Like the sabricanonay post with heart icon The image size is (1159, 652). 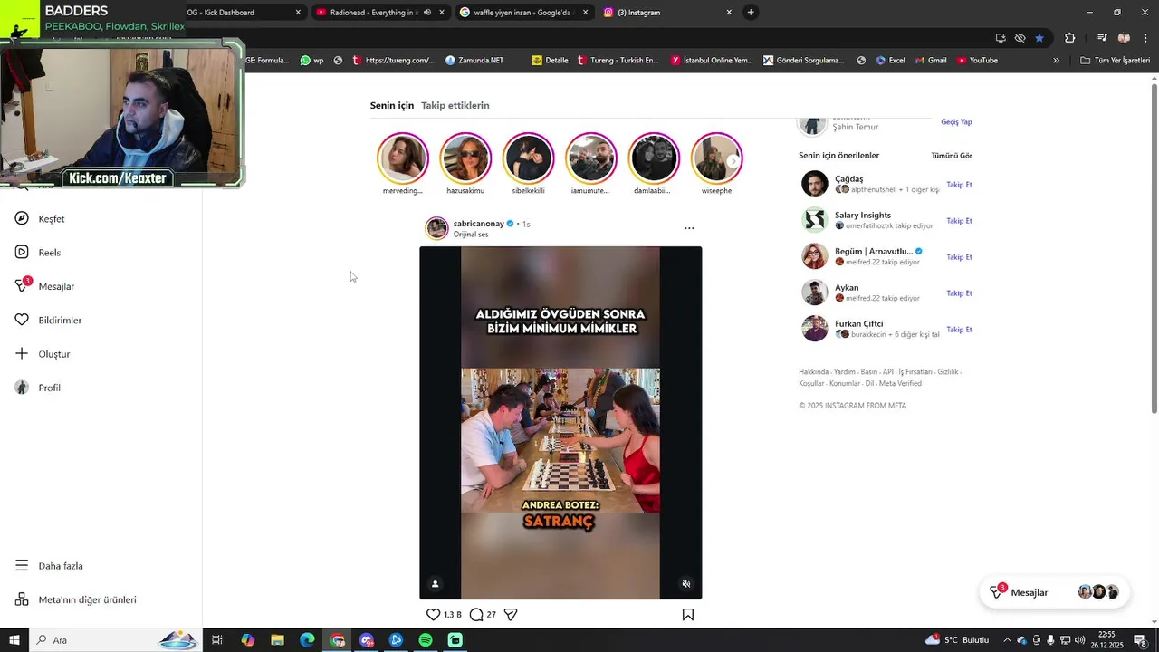(433, 614)
